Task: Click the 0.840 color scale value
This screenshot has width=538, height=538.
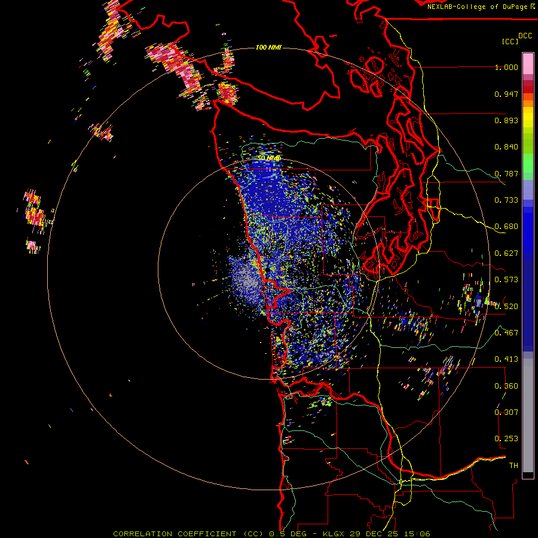Action: [x=506, y=147]
